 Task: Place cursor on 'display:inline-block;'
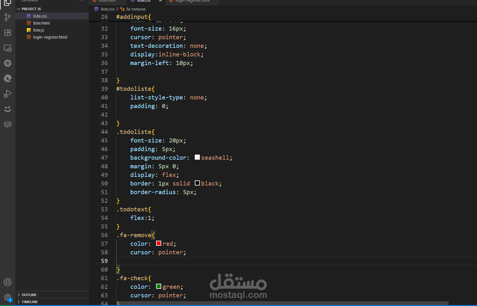click(167, 55)
